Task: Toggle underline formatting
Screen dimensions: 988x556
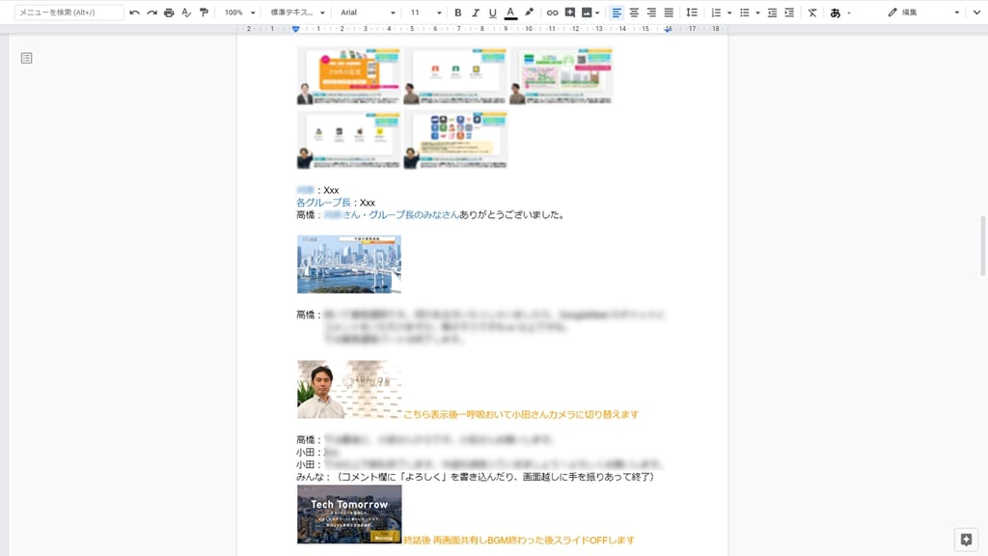Action: coord(493,13)
